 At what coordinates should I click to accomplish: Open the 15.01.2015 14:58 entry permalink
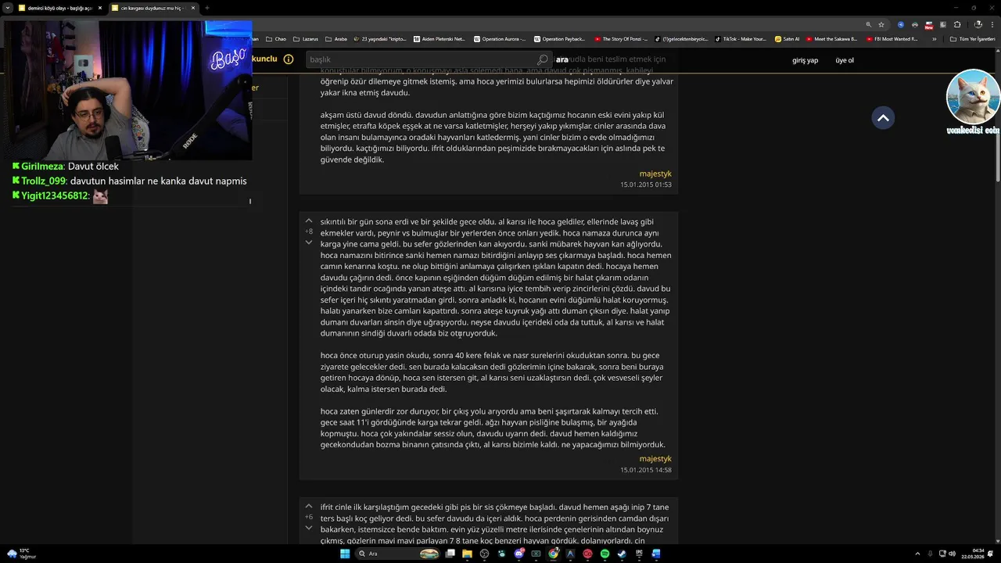[646, 470]
